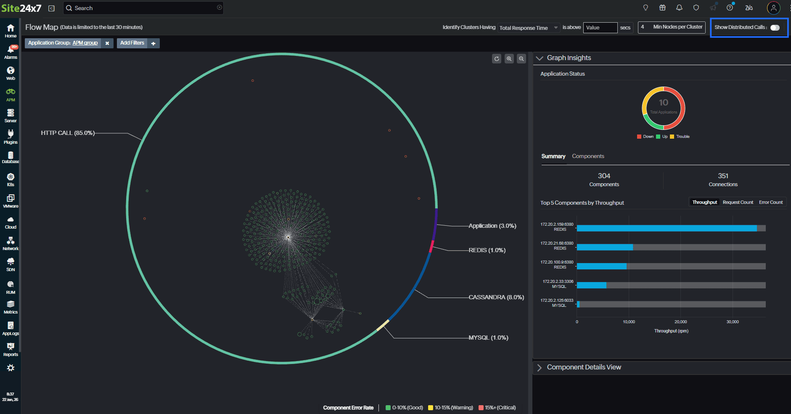Open notifications via the bell icon

[679, 8]
